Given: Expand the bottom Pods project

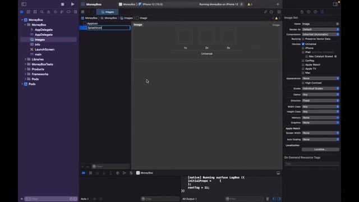Looking at the screenshot, I should pyautogui.click(x=22, y=84).
